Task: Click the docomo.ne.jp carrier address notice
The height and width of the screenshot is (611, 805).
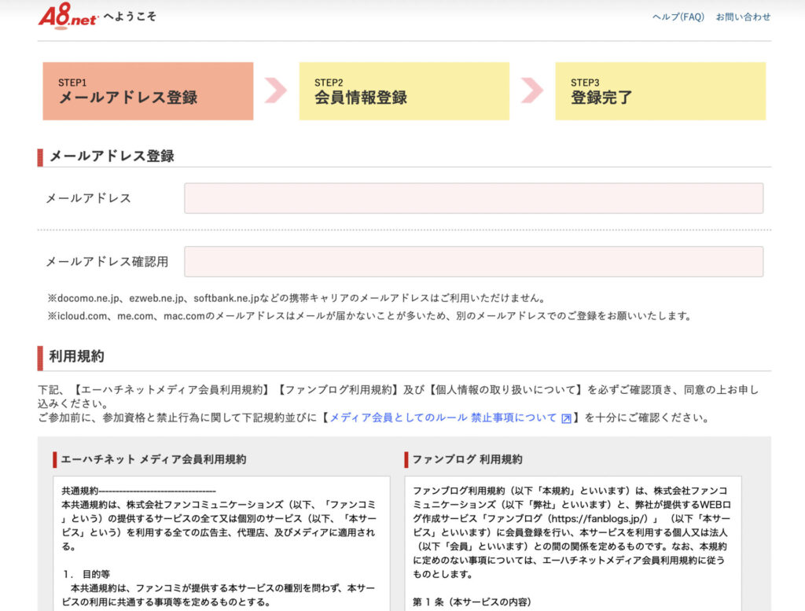Action: click(296, 298)
